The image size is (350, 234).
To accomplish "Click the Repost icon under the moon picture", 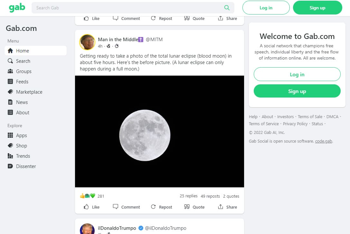I will pyautogui.click(x=153, y=207).
